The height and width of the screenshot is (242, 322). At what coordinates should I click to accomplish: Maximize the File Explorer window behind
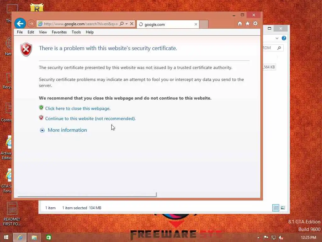pos(269,28)
